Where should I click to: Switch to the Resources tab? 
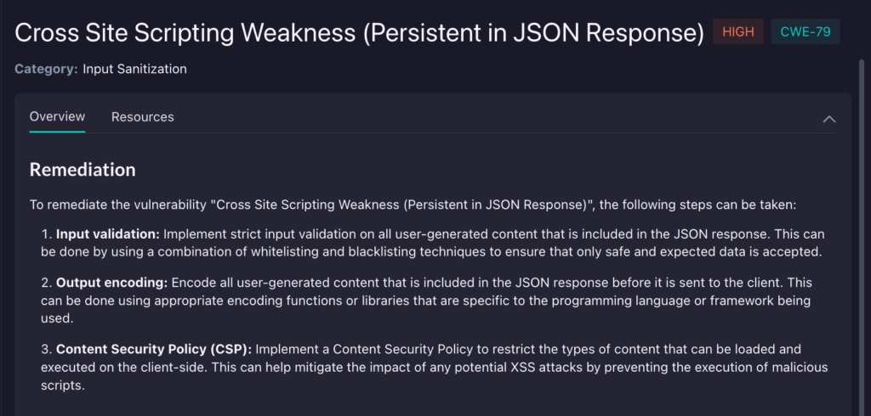tap(142, 117)
